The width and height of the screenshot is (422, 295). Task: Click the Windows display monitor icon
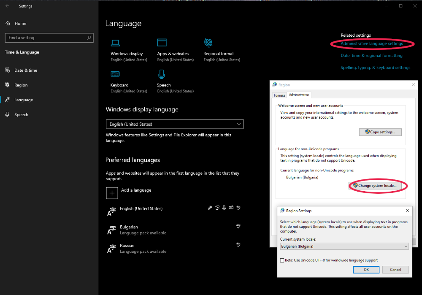(115, 43)
